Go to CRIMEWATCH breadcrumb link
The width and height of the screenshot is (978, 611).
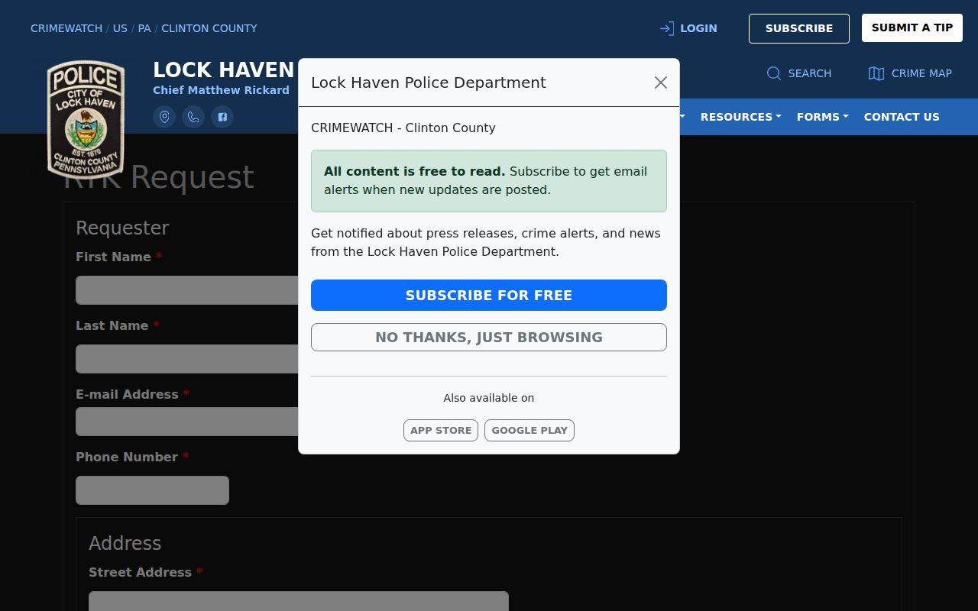coord(66,28)
